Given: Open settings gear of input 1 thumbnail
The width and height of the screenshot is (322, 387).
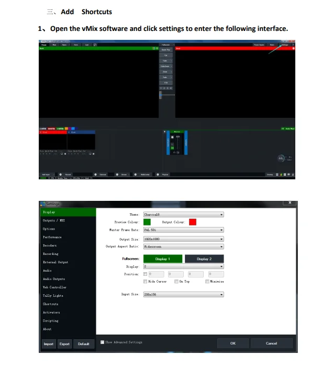Looking at the screenshot, I should coord(65,154).
